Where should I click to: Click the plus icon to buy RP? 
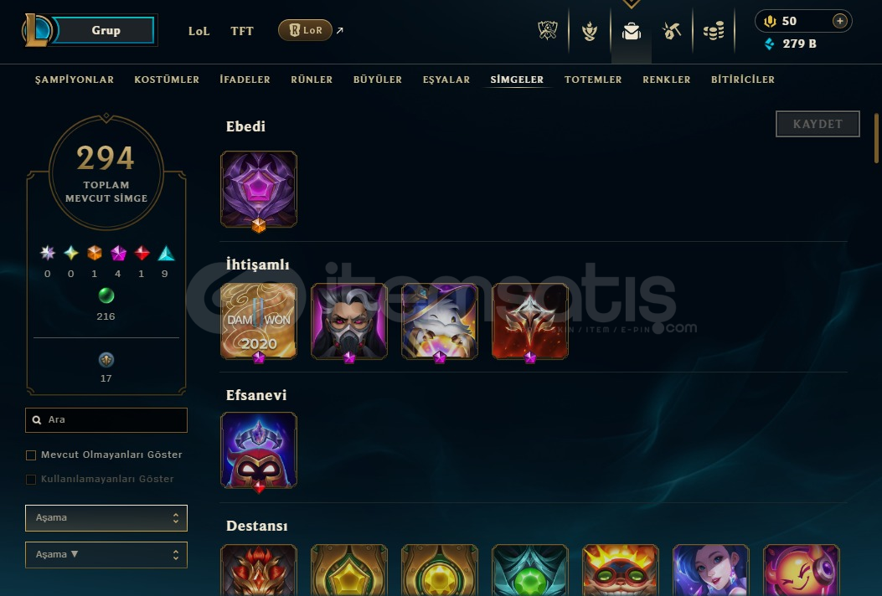[840, 21]
